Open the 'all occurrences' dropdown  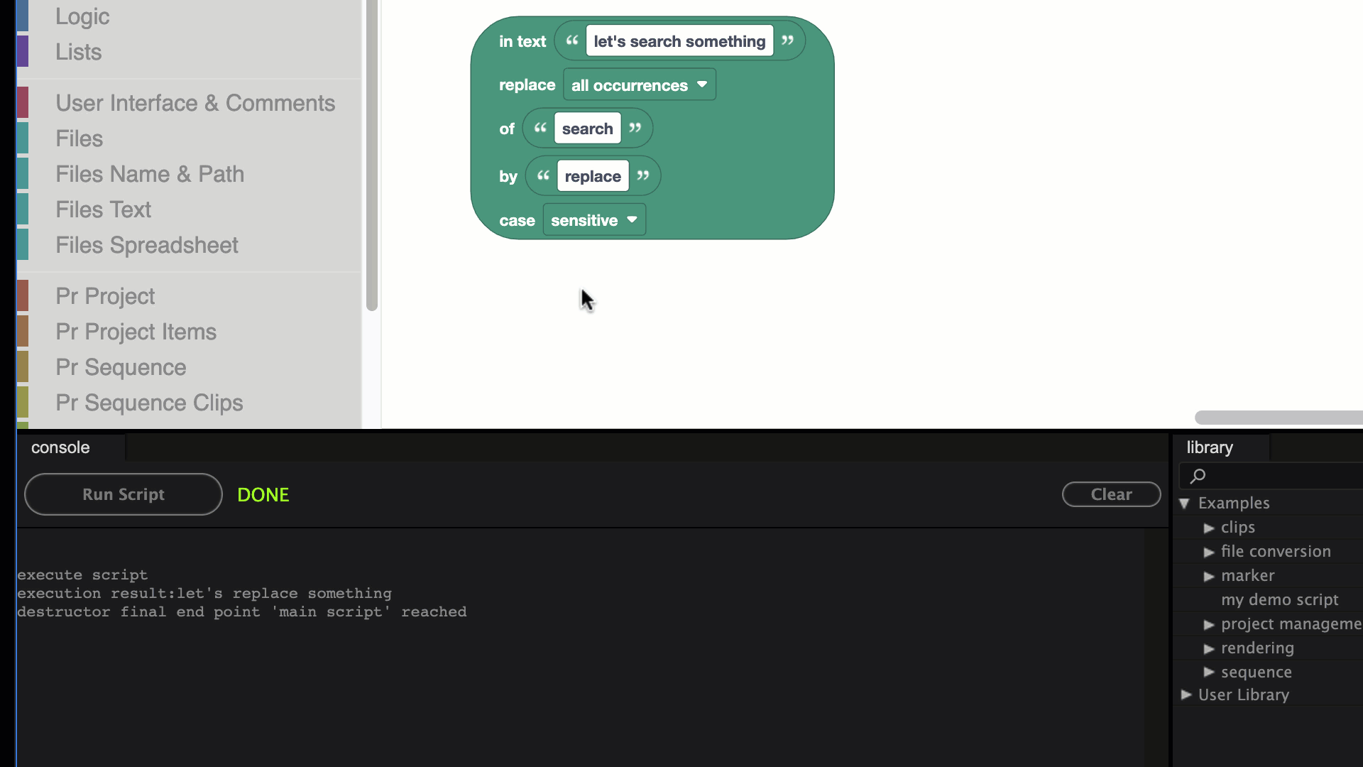[x=639, y=85]
